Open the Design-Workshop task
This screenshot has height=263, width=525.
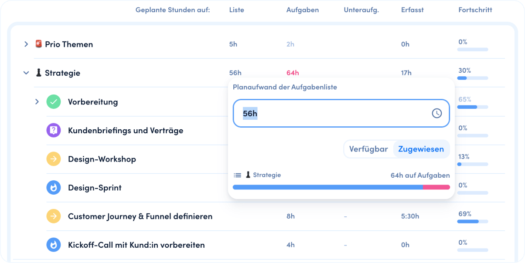[x=102, y=159]
